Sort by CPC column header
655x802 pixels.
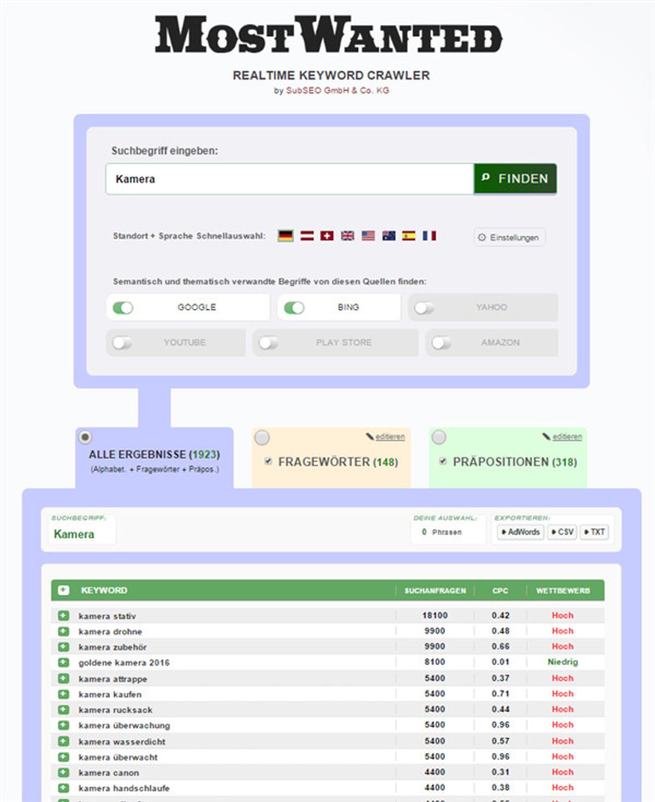pos(500,591)
